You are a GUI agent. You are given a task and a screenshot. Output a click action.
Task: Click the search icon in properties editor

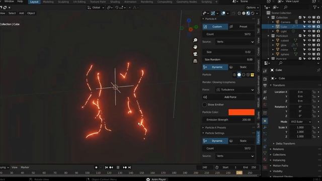281,63
